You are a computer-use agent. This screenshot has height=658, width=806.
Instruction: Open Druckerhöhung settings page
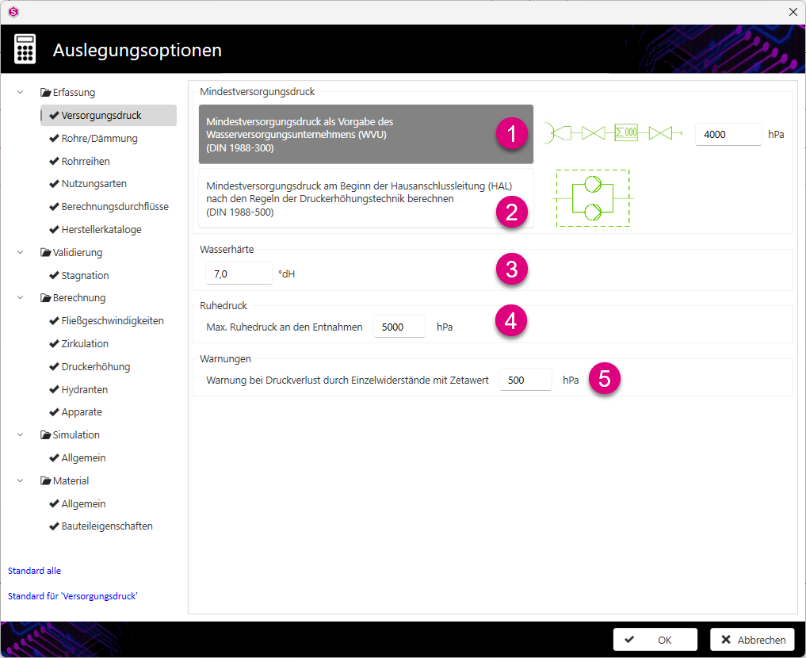point(96,366)
